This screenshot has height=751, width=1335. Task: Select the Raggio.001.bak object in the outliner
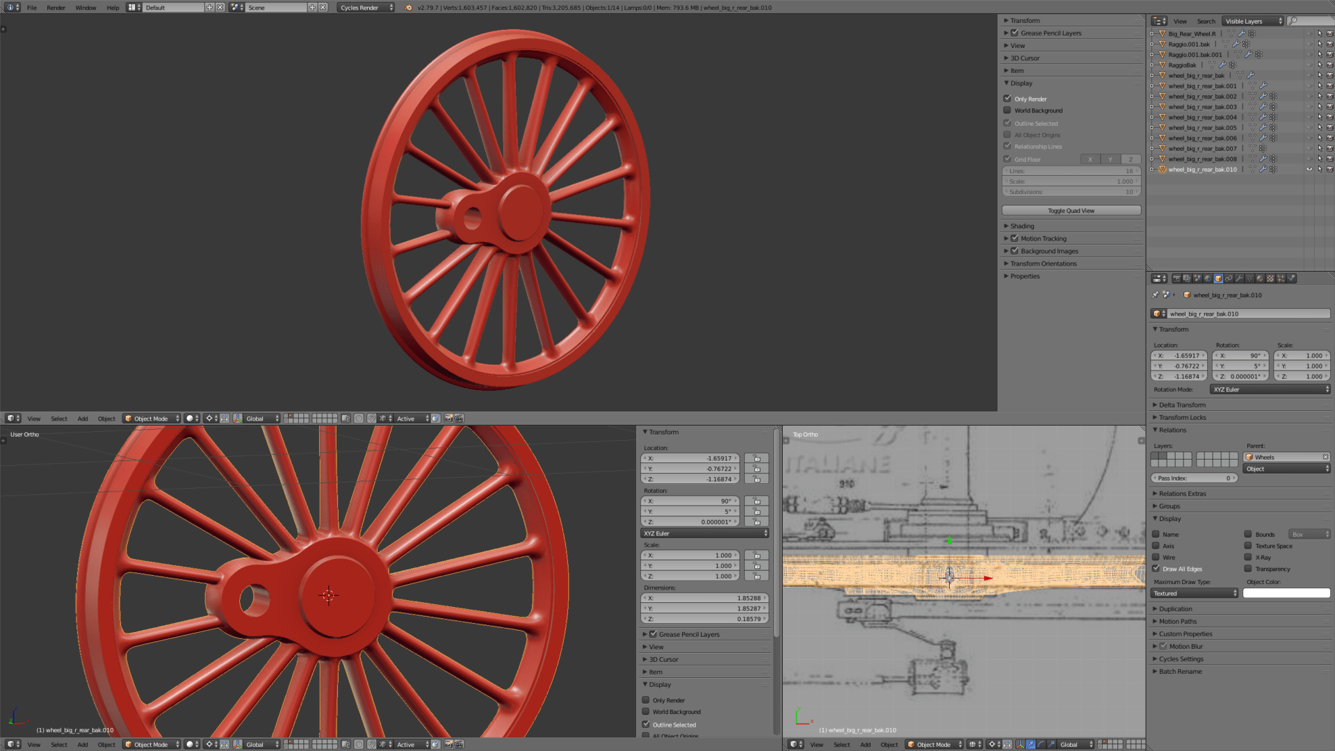tap(1189, 44)
